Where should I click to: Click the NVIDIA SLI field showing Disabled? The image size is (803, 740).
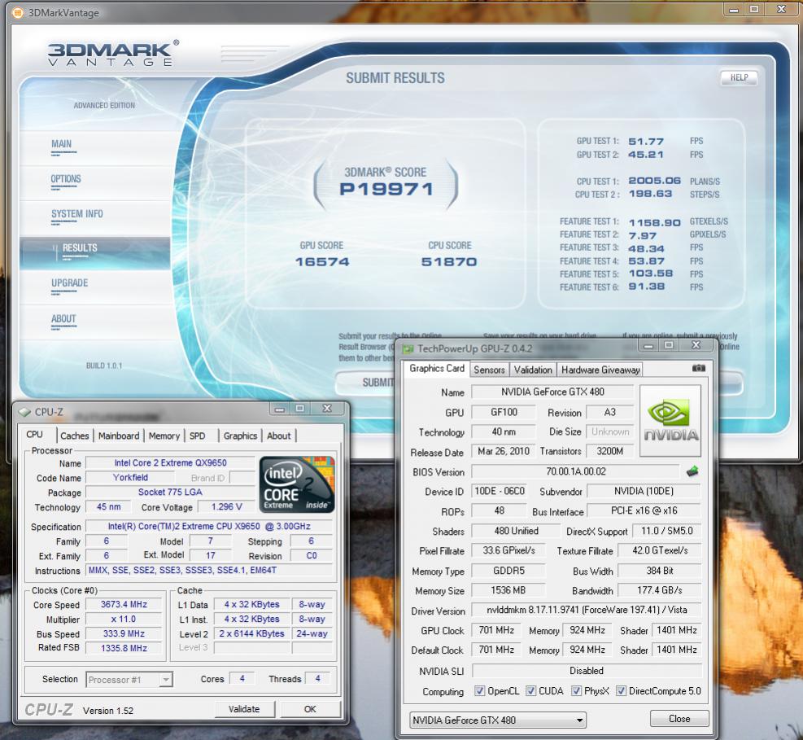587,671
